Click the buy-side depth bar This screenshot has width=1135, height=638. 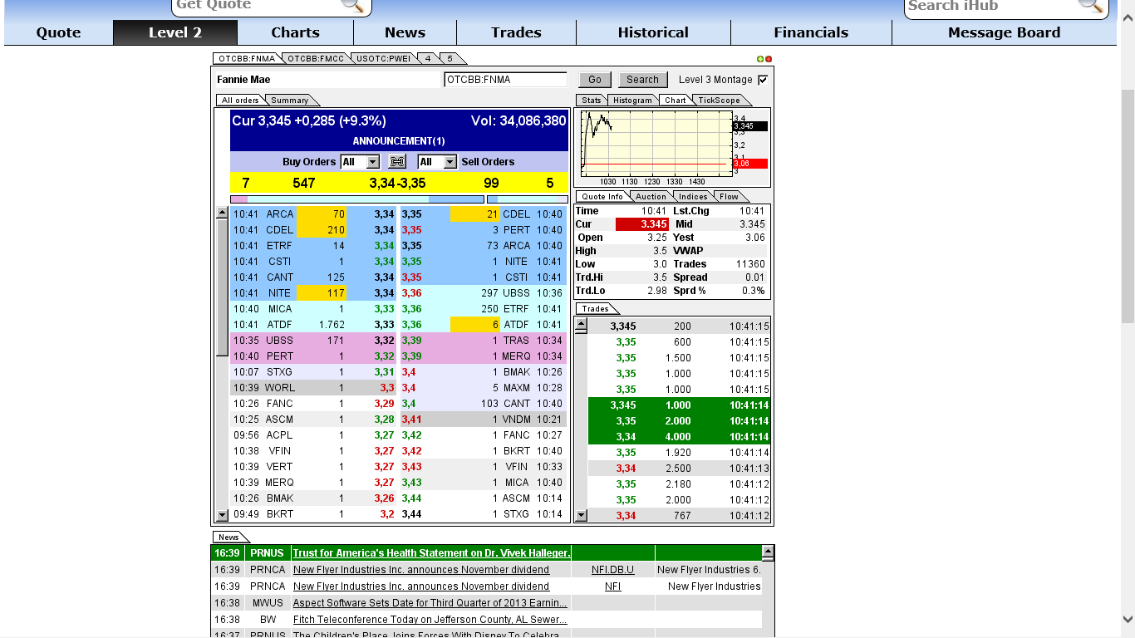pos(357,199)
